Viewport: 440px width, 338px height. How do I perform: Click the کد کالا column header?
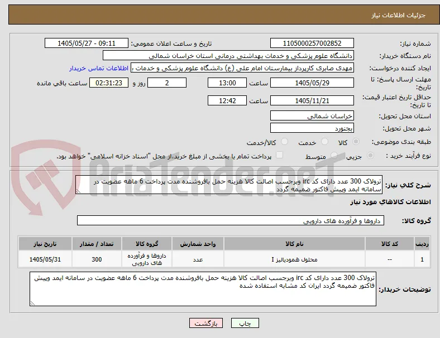pos(390,244)
